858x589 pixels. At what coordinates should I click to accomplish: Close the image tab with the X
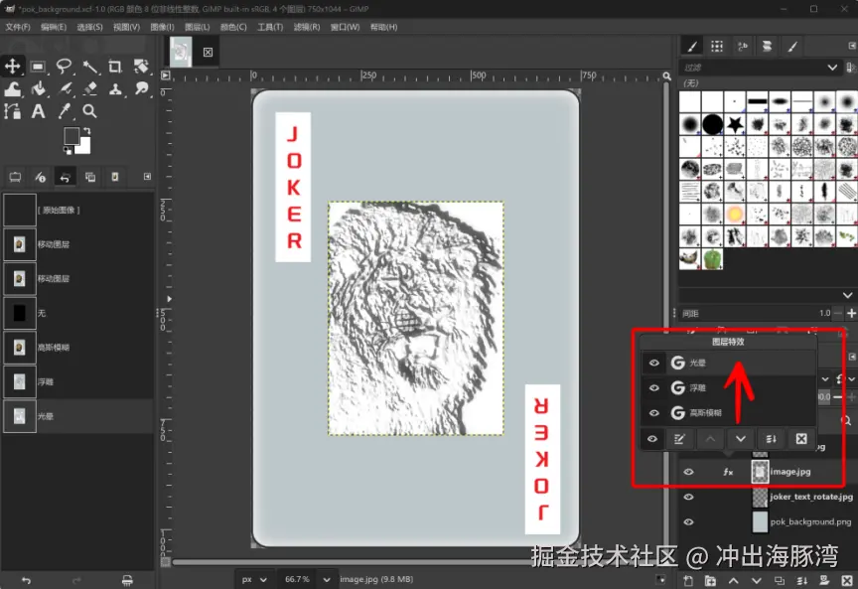click(208, 52)
